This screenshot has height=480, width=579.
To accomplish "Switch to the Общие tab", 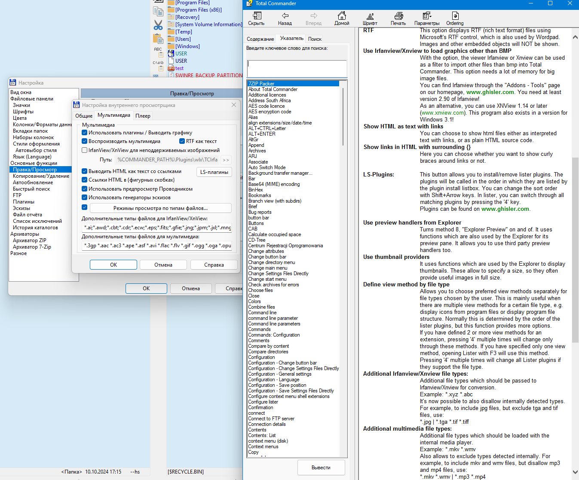I will 84,116.
